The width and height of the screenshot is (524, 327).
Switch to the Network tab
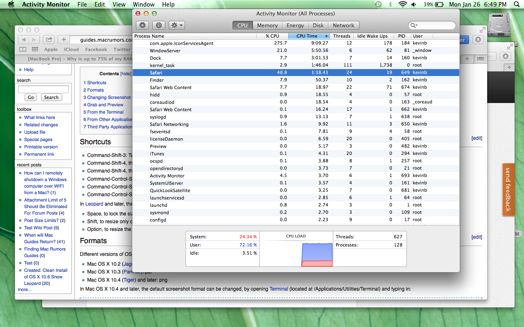coord(343,25)
